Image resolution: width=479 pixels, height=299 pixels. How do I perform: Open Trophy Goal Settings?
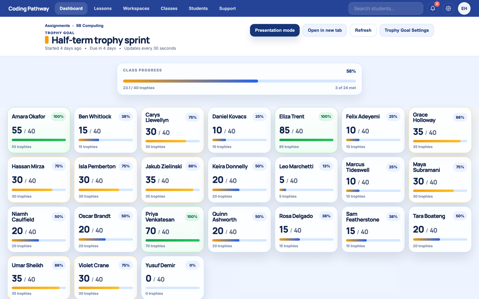[407, 30]
